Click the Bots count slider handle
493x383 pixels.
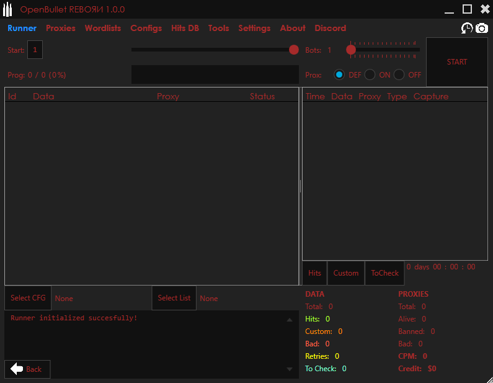point(351,50)
